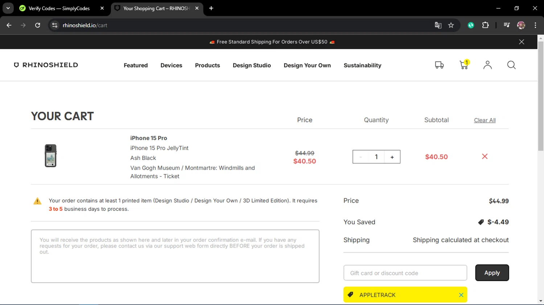Open the shopping cart icon in header
This screenshot has width=544, height=305.
(464, 65)
